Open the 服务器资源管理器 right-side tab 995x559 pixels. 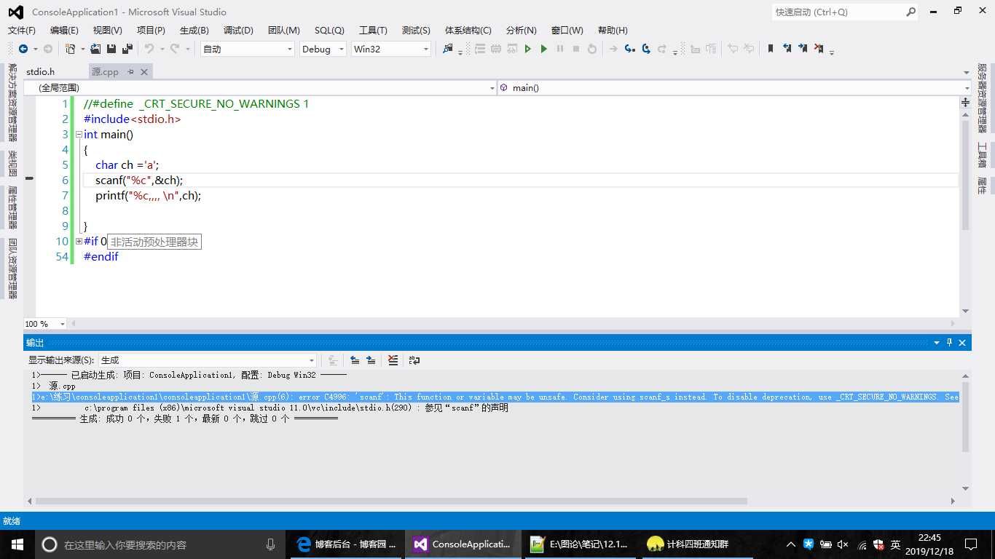pyautogui.click(x=983, y=98)
